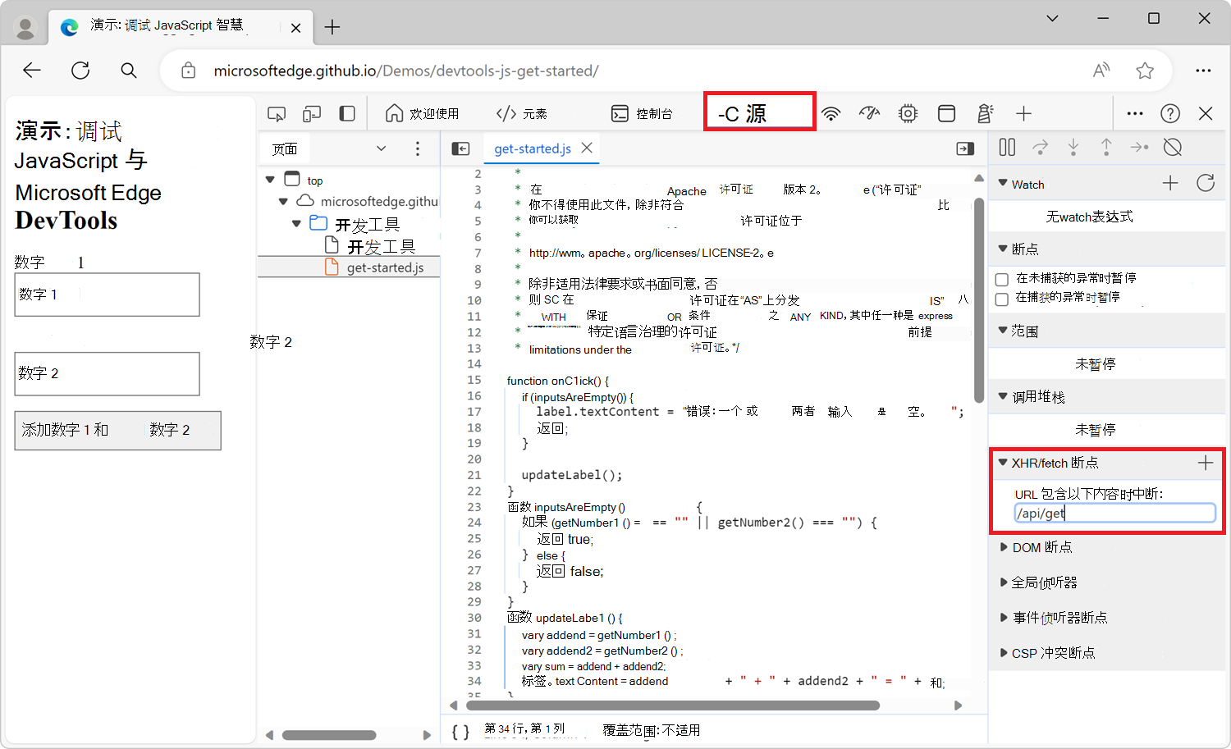
Task: Close the get-started.js editor tab
Action: tap(587, 148)
